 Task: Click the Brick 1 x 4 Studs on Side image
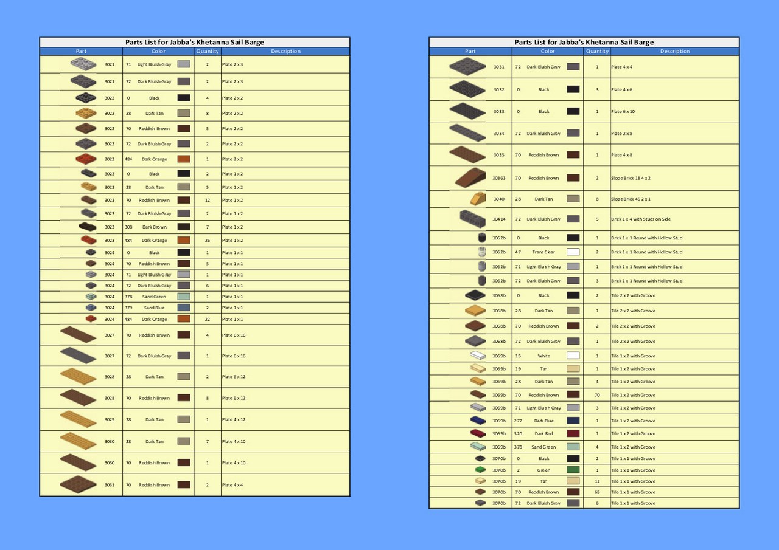click(473, 219)
